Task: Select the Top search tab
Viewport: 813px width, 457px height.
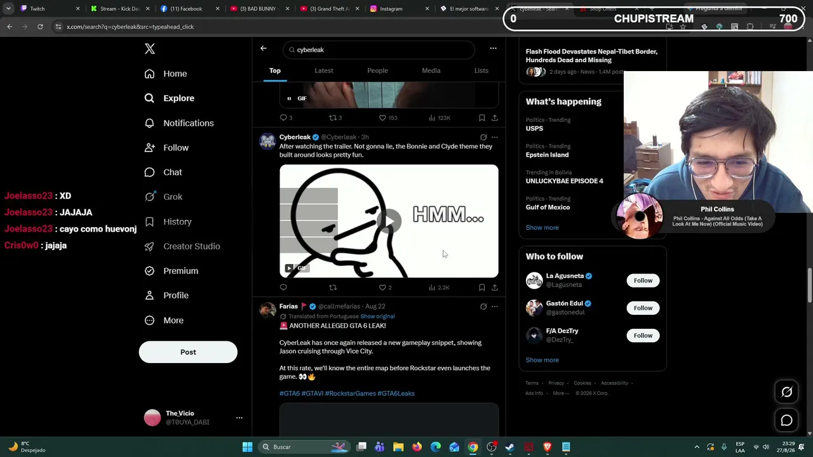Action: pyautogui.click(x=275, y=70)
